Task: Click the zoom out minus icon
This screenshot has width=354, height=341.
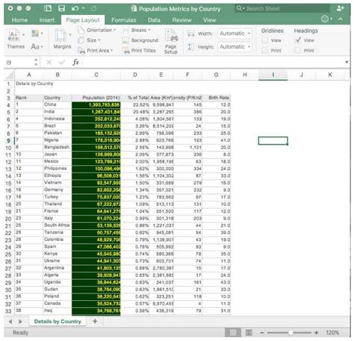Action: [262, 333]
